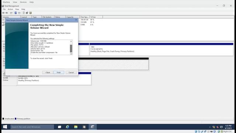Select the 112.55 GB NTFS partition block

click(162, 49)
